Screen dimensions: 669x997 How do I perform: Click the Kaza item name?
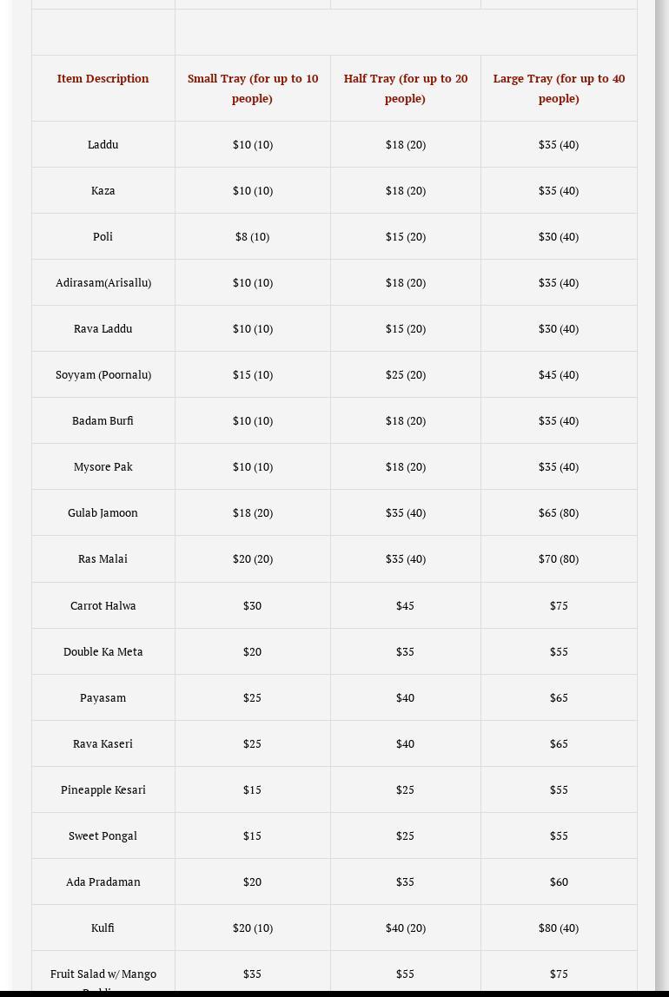(x=103, y=190)
